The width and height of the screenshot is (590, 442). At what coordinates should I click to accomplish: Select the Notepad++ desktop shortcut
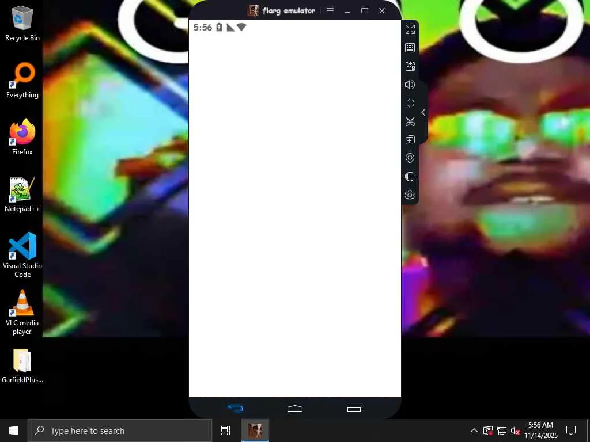(x=22, y=195)
